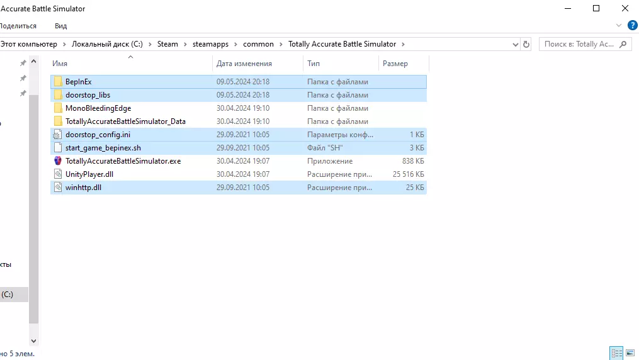
Task: Open the Вид ribbon tab
Action: (x=60, y=26)
